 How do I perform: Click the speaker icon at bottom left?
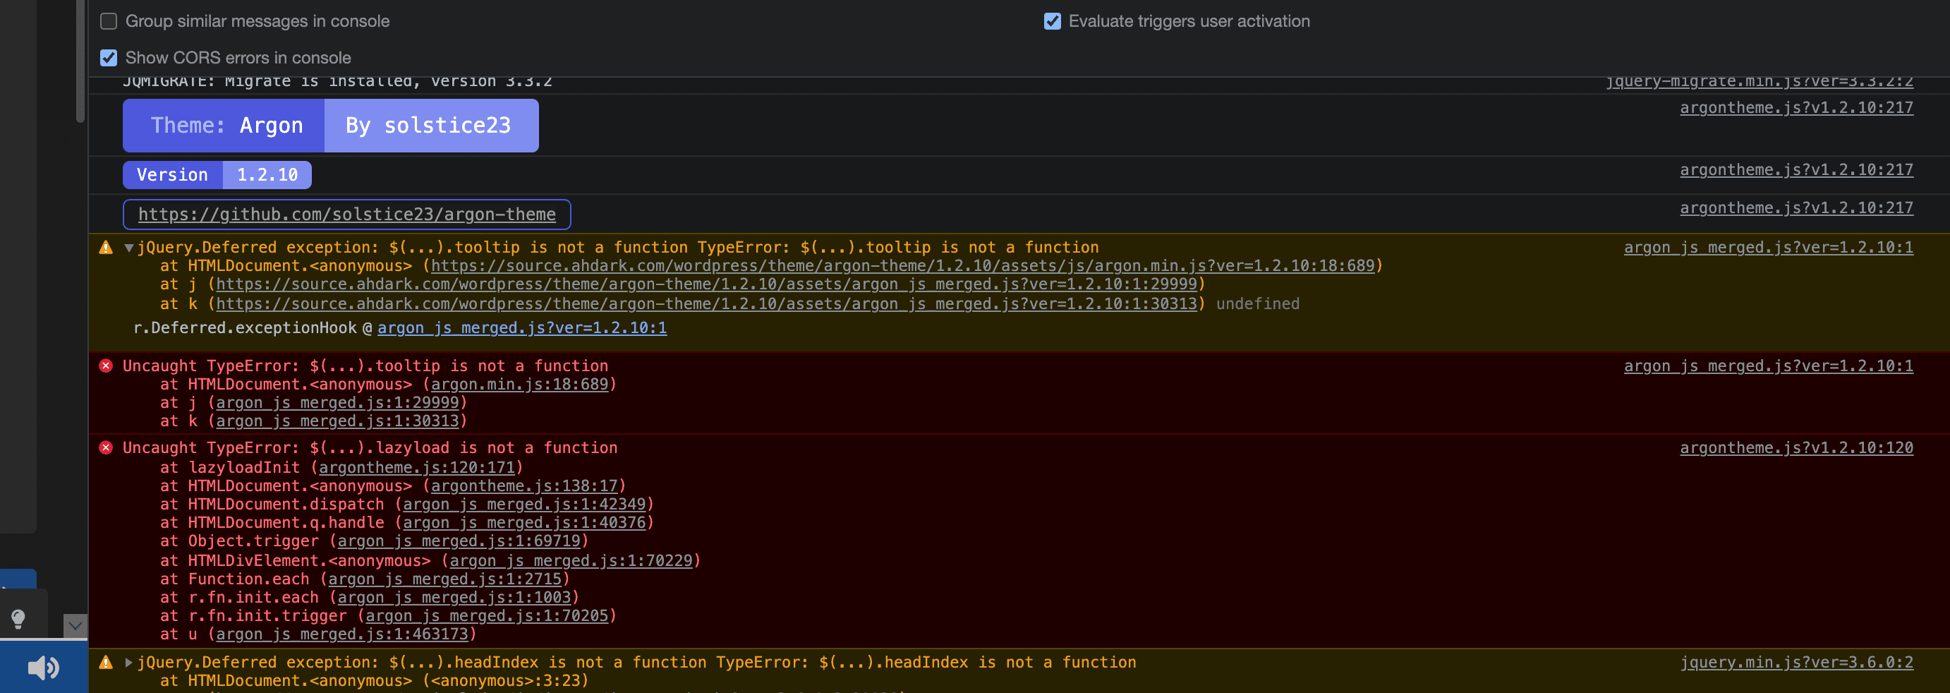[43, 668]
